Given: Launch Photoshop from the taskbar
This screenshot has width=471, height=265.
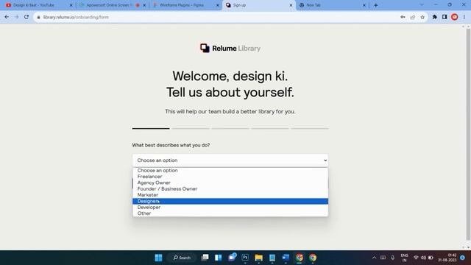Looking at the screenshot, I should tap(245, 258).
